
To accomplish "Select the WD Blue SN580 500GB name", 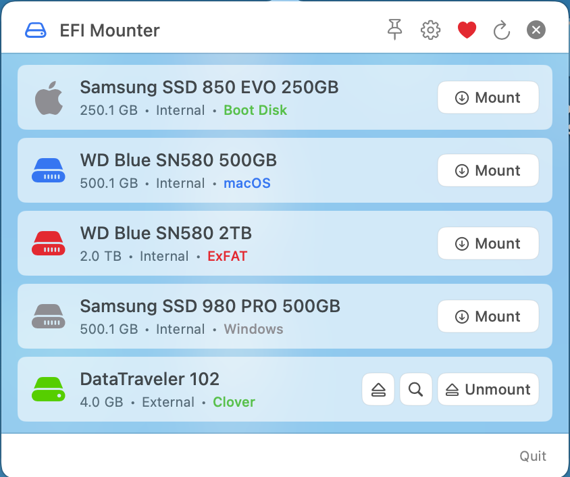I will click(x=178, y=160).
